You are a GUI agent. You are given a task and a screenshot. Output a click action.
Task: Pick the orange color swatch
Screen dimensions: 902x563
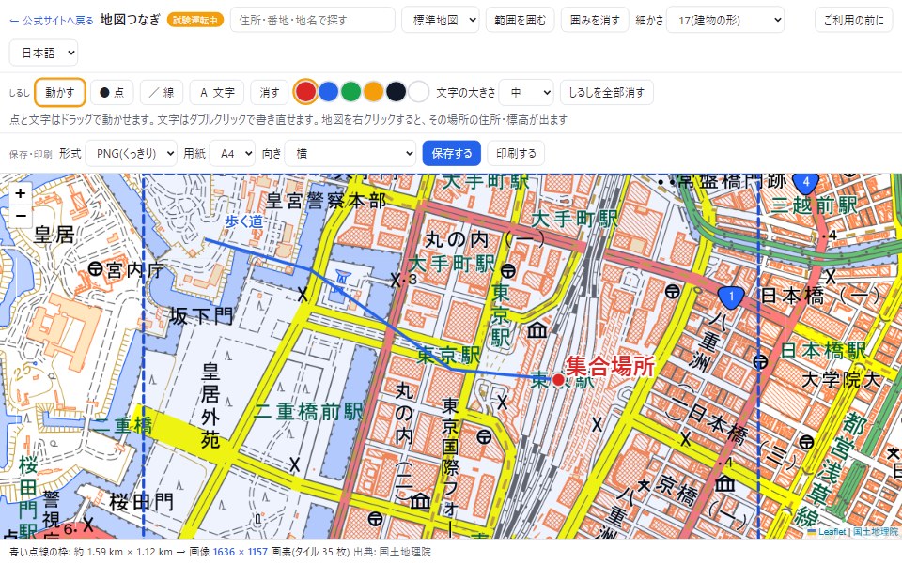(x=373, y=92)
